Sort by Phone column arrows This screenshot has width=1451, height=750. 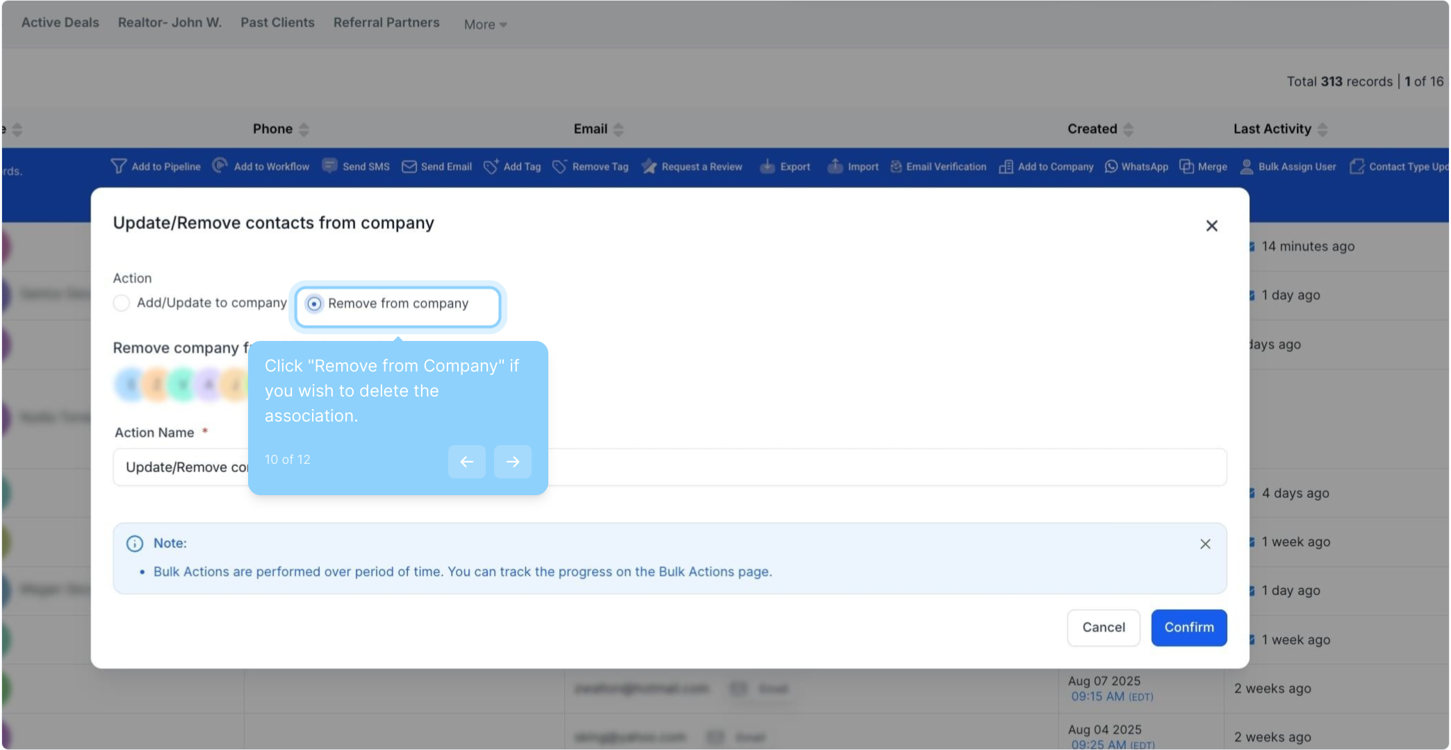pyautogui.click(x=304, y=129)
